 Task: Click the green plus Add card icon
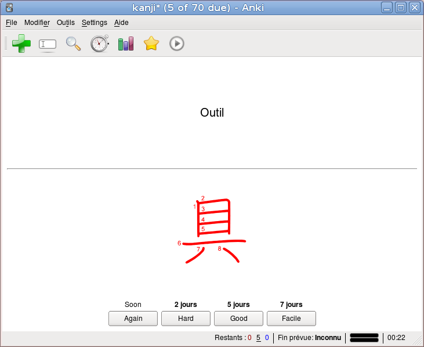[21, 44]
